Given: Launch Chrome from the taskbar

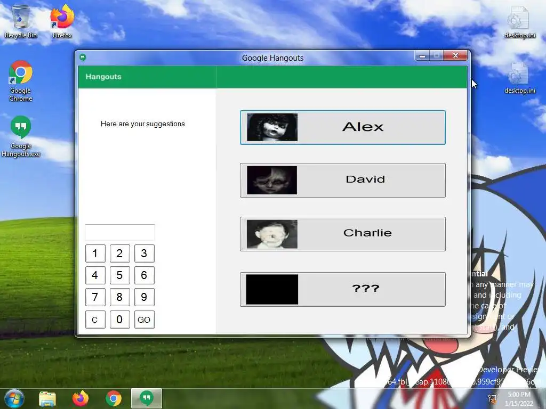Looking at the screenshot, I should pos(114,398).
